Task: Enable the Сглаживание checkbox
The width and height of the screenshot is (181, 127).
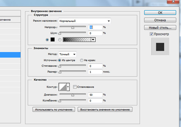Action: pyautogui.click(x=75, y=87)
